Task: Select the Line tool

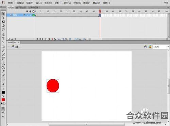Action: (3, 42)
